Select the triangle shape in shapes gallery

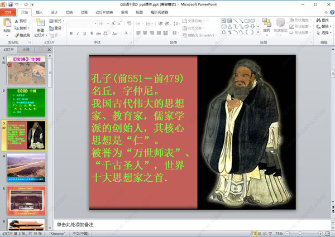click(229, 27)
